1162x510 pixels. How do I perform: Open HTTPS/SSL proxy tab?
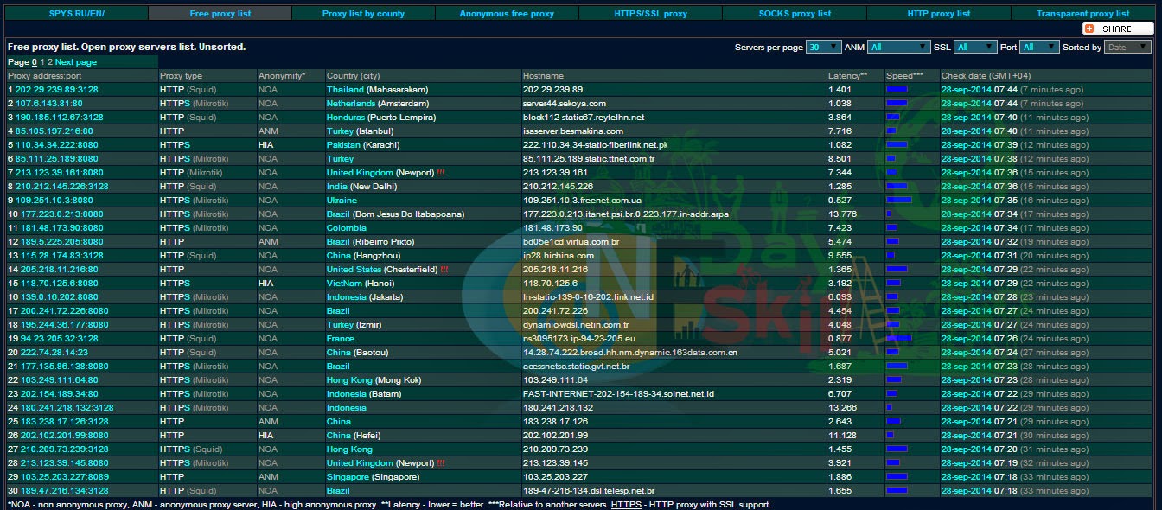tap(650, 13)
